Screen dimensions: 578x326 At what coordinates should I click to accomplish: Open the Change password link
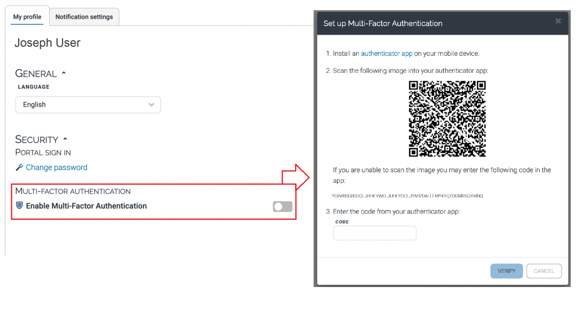[x=56, y=167]
